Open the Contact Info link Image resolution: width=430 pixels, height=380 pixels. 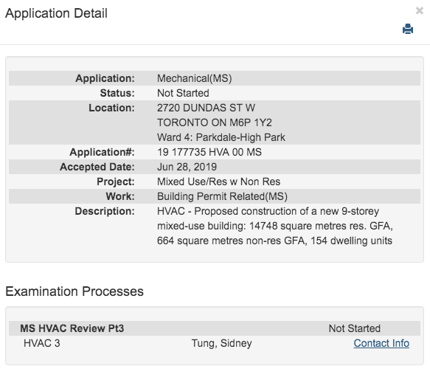[381, 343]
